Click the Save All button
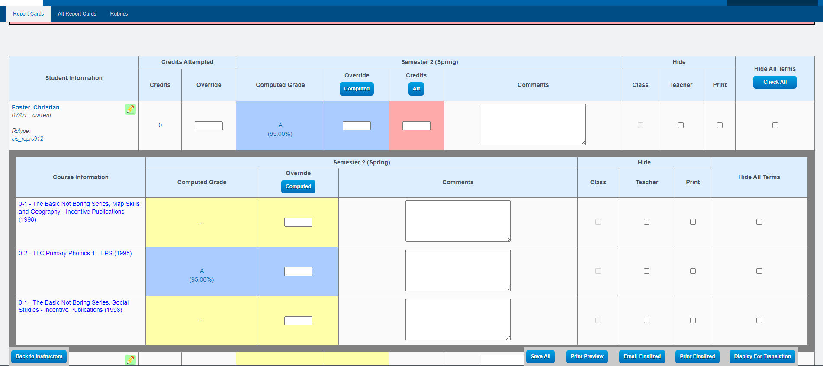The image size is (823, 366). click(540, 356)
